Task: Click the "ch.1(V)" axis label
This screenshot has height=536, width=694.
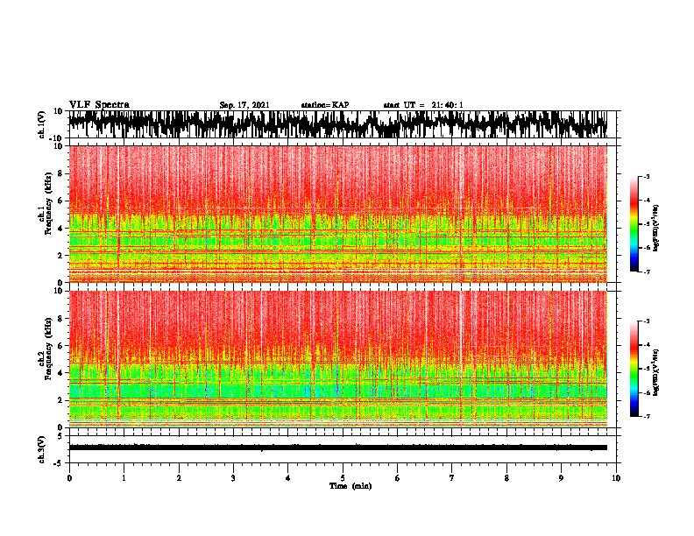Action: (x=43, y=124)
